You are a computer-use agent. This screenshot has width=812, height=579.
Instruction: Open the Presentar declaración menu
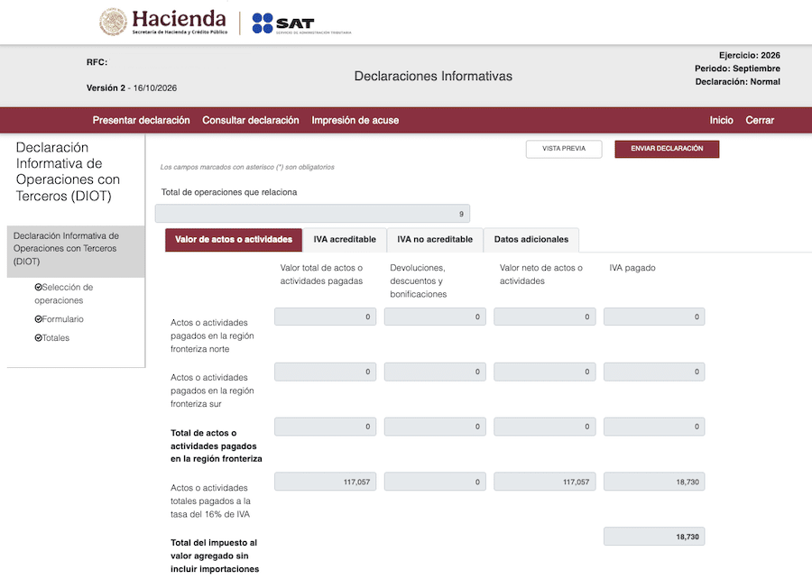(x=142, y=120)
